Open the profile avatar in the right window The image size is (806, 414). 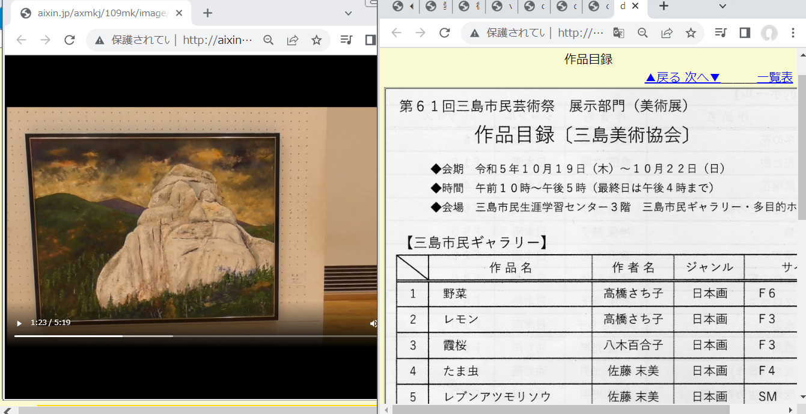point(769,33)
